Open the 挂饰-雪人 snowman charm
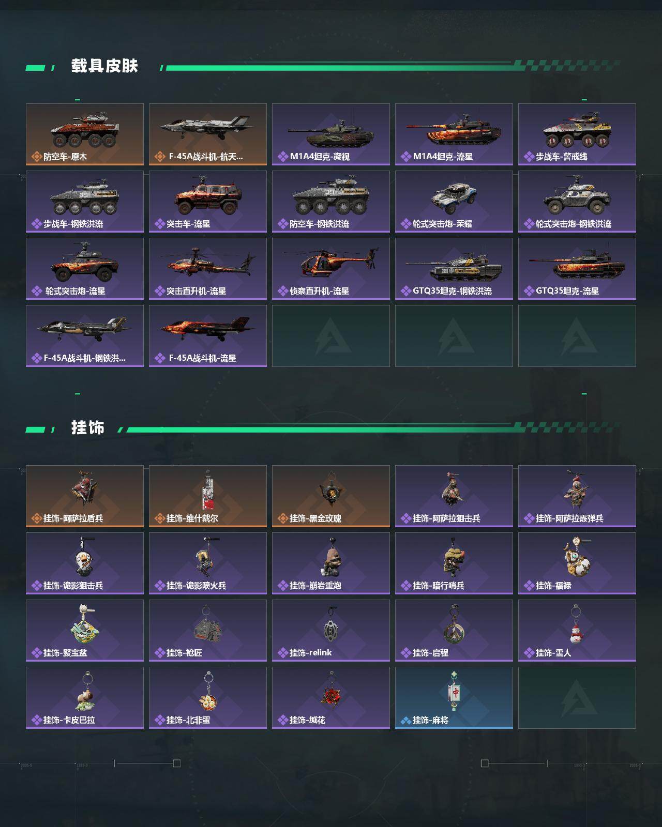Viewport: 662px width, 827px height. tap(577, 631)
